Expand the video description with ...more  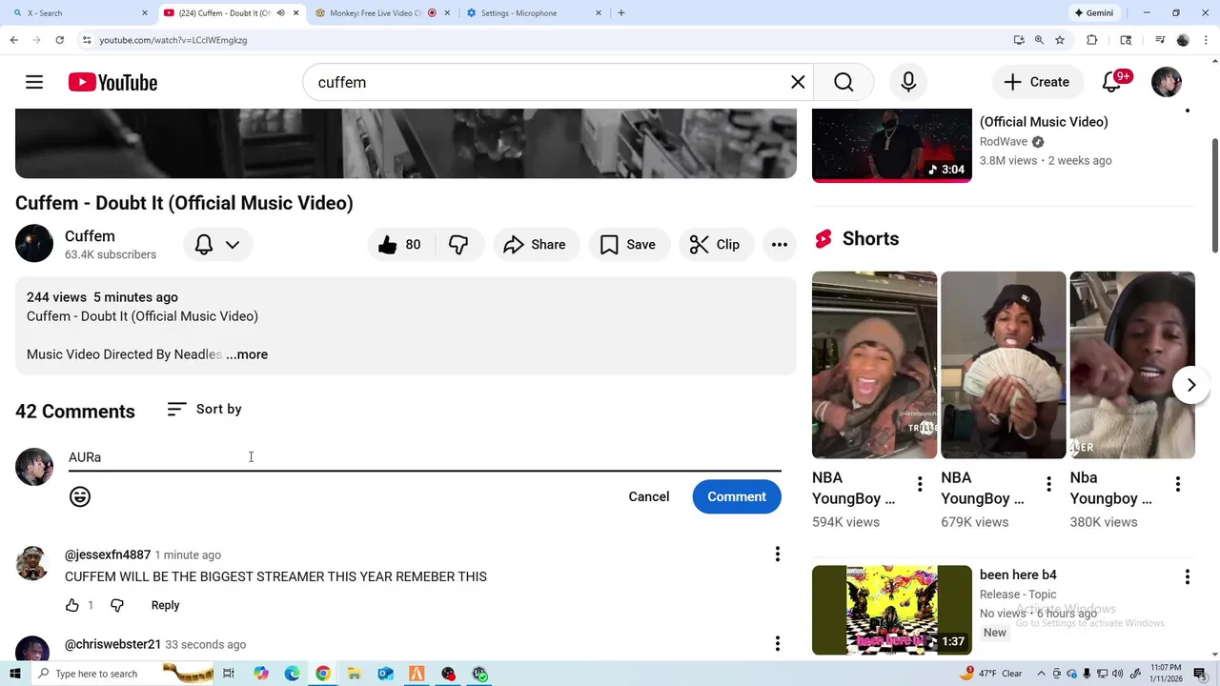[247, 354]
